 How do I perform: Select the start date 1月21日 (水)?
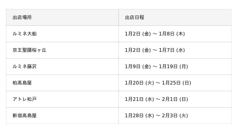[139, 99]
